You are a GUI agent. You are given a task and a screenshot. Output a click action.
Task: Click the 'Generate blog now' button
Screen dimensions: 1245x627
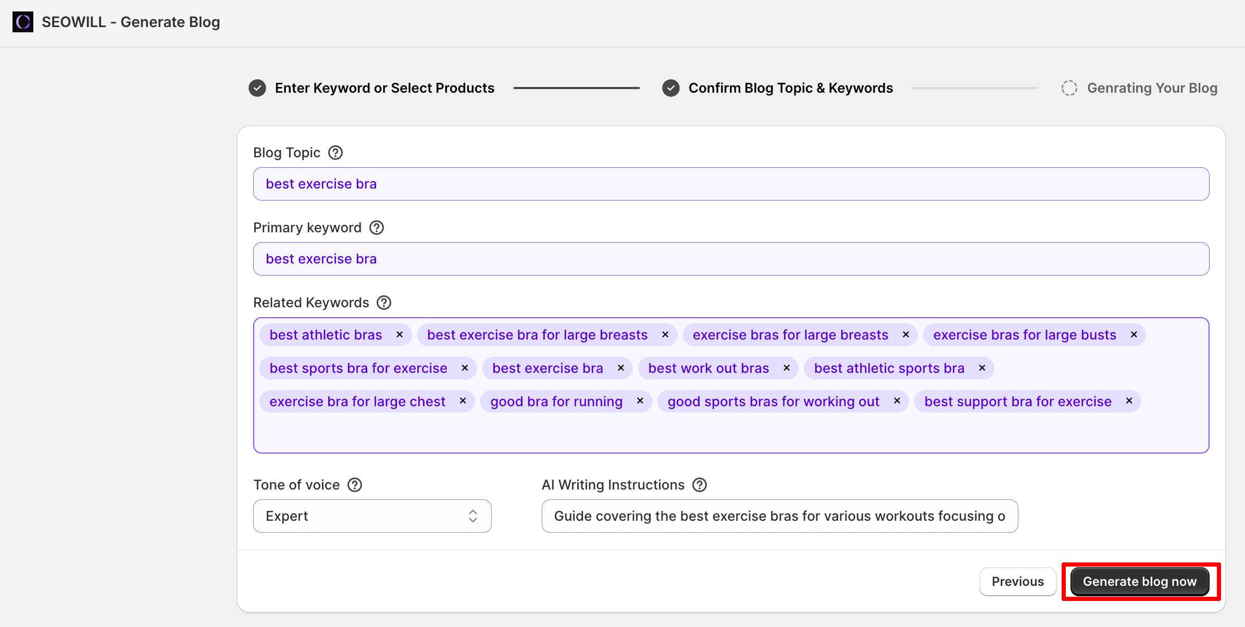(1140, 581)
